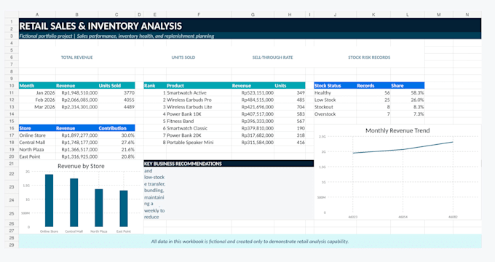Click the 'Stock Status' header cell
The image size is (495, 262).
[336, 86]
